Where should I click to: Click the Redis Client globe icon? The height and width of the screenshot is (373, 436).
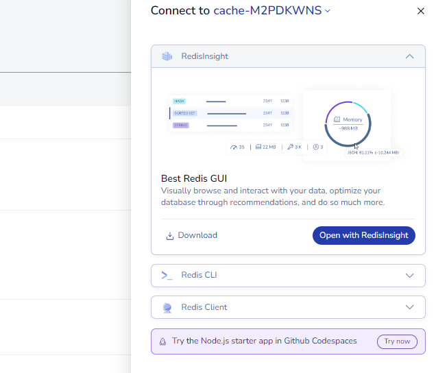(x=167, y=308)
